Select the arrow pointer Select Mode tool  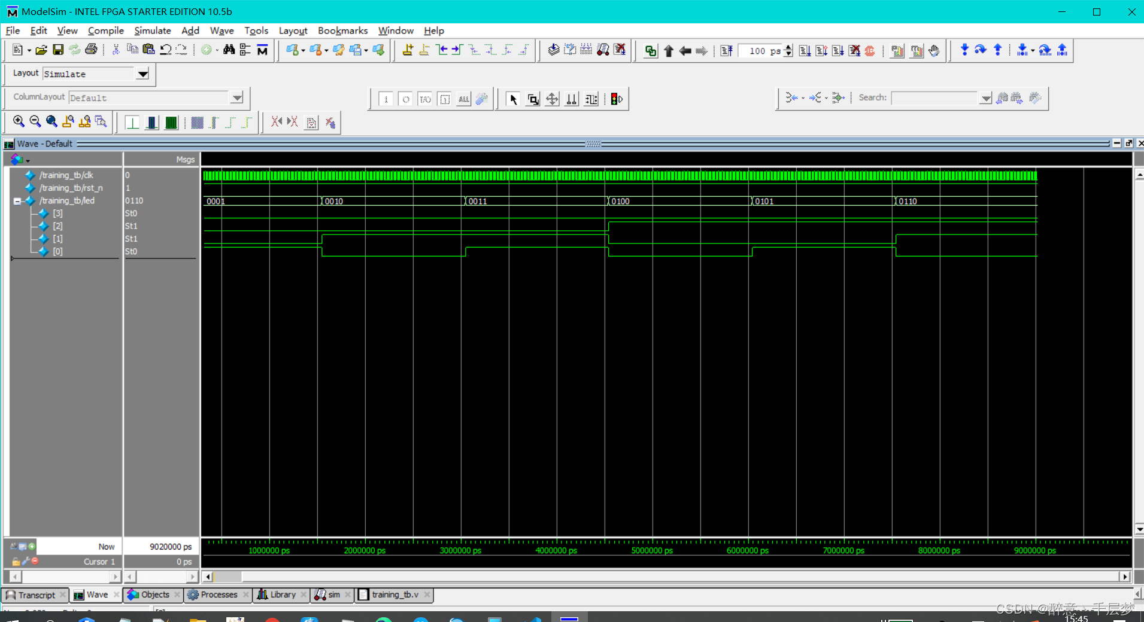pos(512,99)
